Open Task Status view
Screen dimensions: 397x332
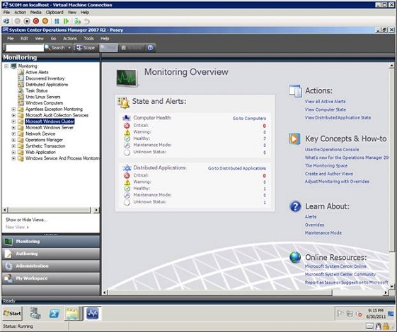pyautogui.click(x=37, y=90)
